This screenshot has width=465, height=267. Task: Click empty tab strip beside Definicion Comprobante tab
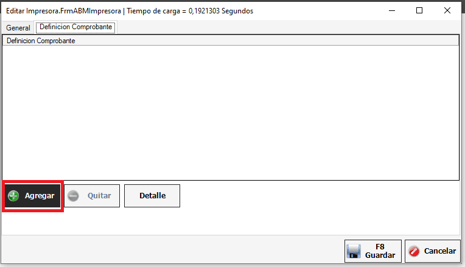point(288,27)
